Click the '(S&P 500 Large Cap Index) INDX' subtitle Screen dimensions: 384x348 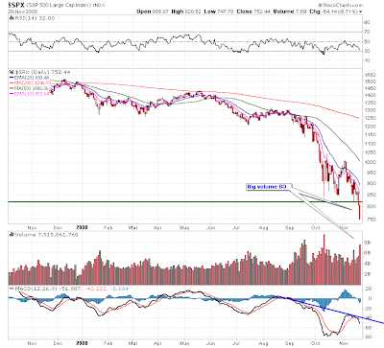click(65, 5)
